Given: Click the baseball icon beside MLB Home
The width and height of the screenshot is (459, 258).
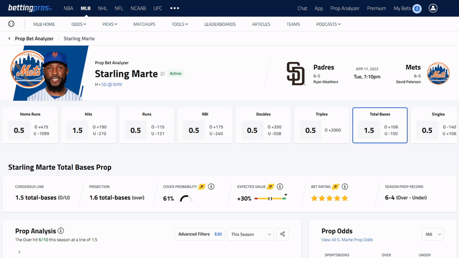Looking at the screenshot, I should coord(11,24).
